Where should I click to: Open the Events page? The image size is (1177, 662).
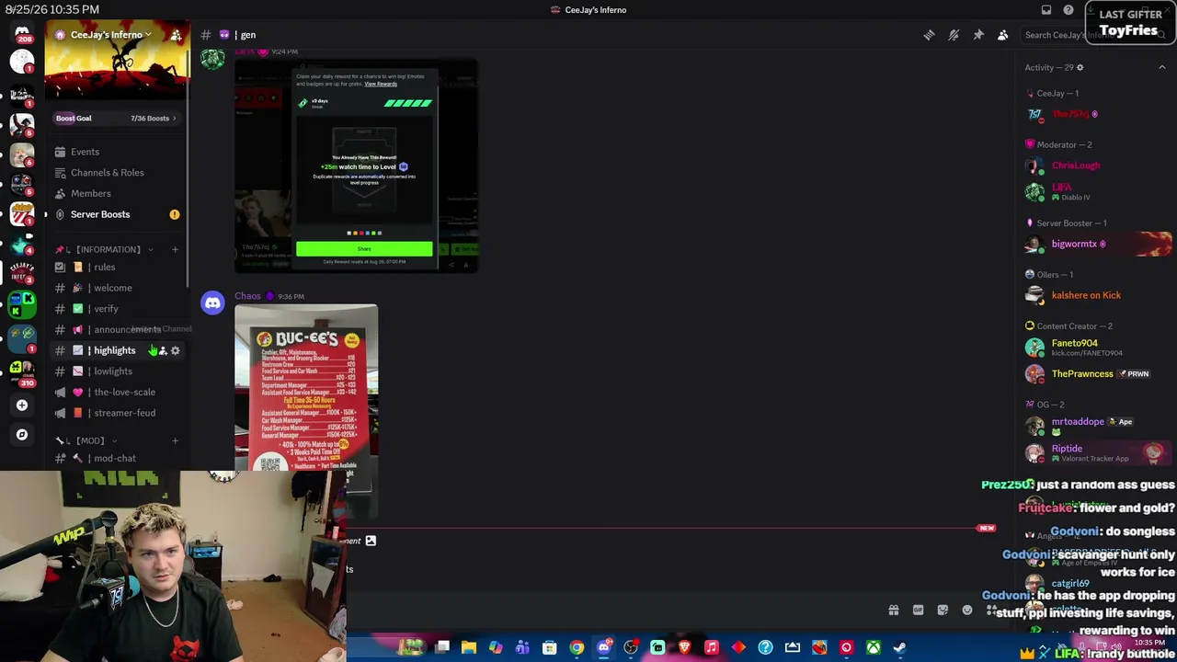[x=116, y=152]
